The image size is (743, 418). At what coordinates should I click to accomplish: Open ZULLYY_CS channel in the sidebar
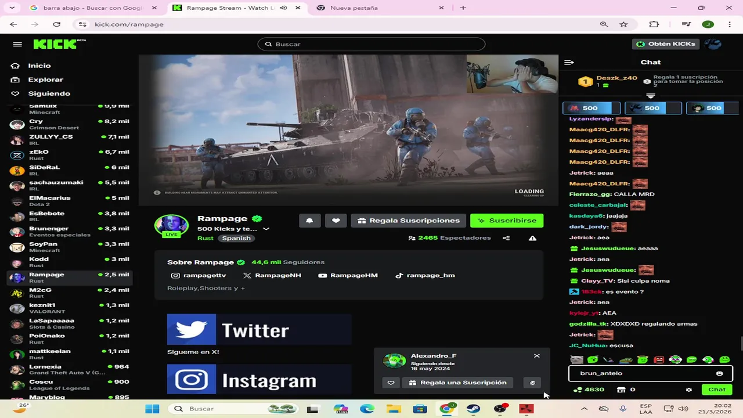tap(70, 139)
